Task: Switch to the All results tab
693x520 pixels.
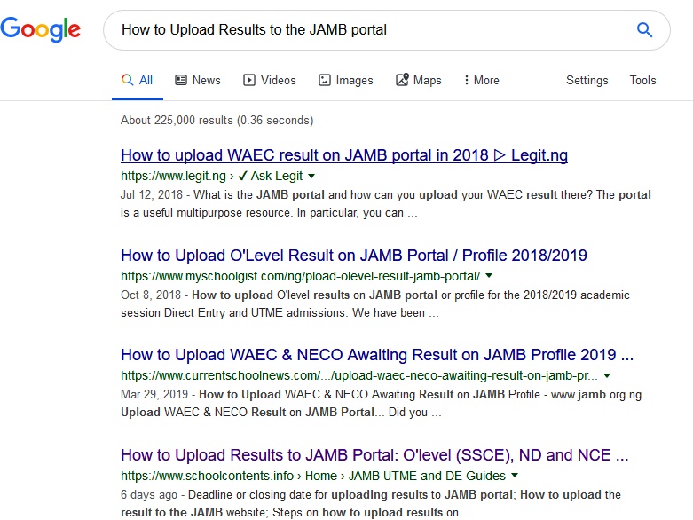Action: coord(138,81)
